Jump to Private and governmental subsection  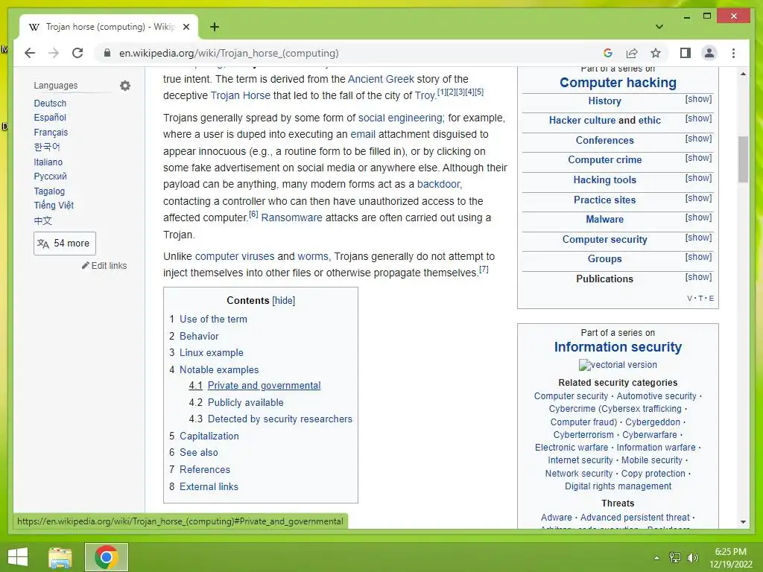[264, 385]
